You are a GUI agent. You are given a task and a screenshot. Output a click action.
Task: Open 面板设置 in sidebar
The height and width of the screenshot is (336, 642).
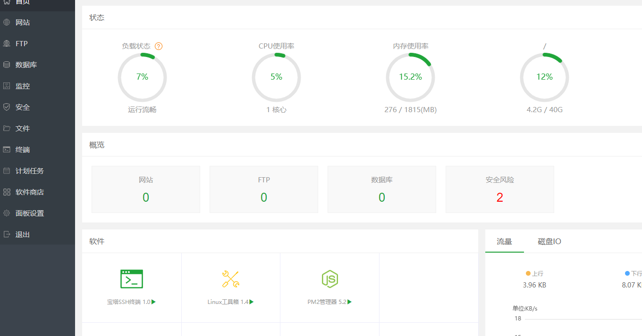pos(37,213)
